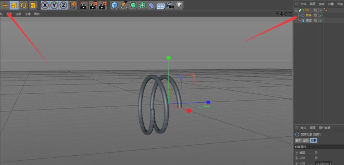Click the Camera object icon
The width and height of the screenshot is (344, 165).
[170, 5]
